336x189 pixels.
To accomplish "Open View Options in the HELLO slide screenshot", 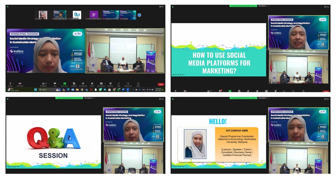I will click(x=263, y=98).
